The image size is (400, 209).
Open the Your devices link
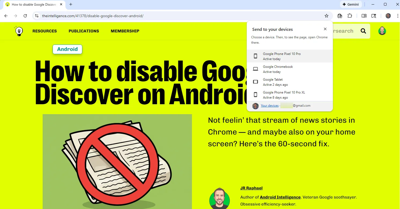(269, 105)
